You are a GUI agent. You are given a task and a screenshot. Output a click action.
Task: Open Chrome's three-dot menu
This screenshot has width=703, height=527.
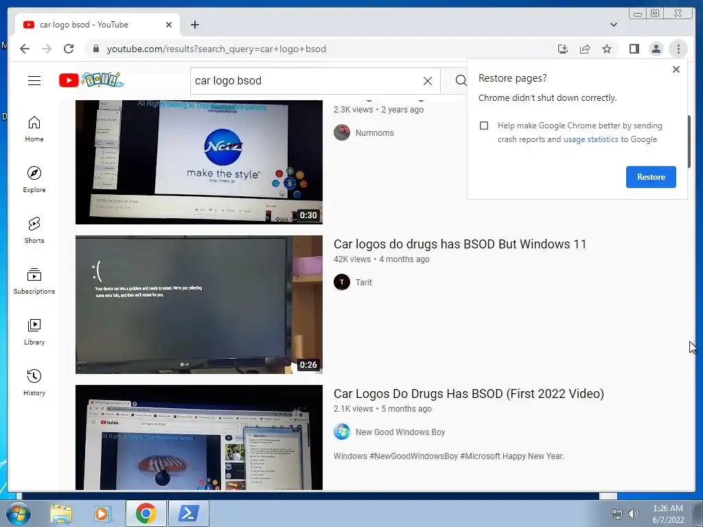(678, 49)
